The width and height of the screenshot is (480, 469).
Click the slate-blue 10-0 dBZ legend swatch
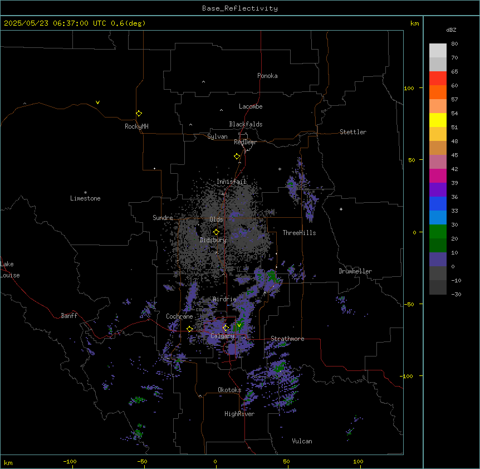[438, 260]
